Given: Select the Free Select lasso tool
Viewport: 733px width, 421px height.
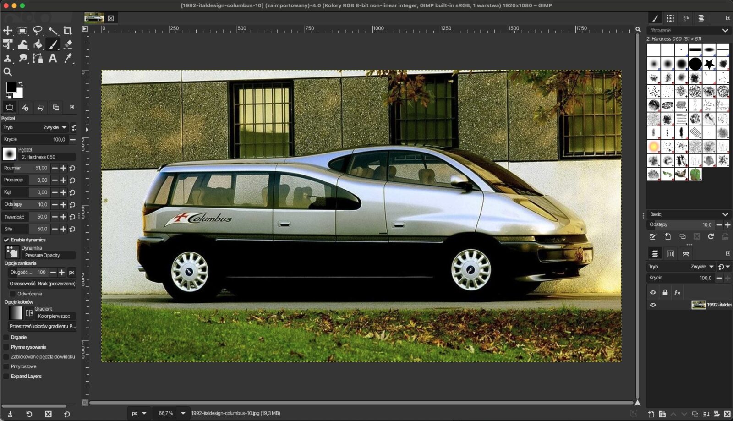Looking at the screenshot, I should point(38,31).
